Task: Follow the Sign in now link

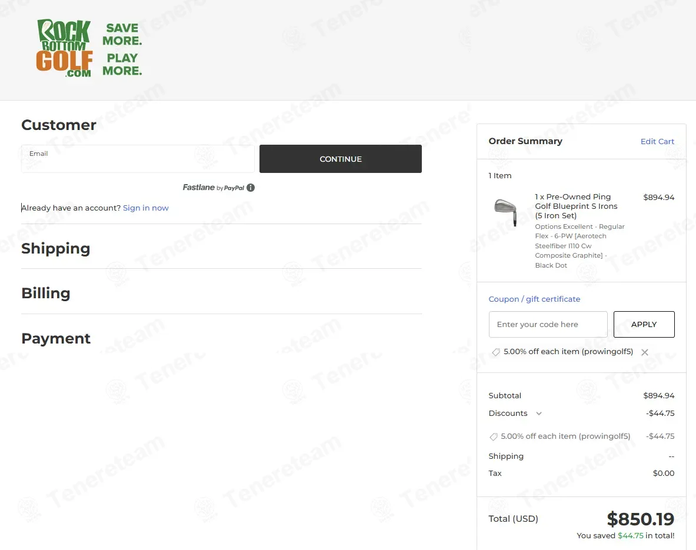Action: click(x=145, y=208)
